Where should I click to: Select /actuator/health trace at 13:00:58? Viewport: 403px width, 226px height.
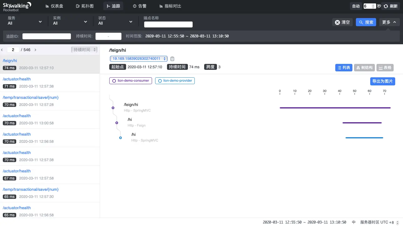(x=50, y=119)
